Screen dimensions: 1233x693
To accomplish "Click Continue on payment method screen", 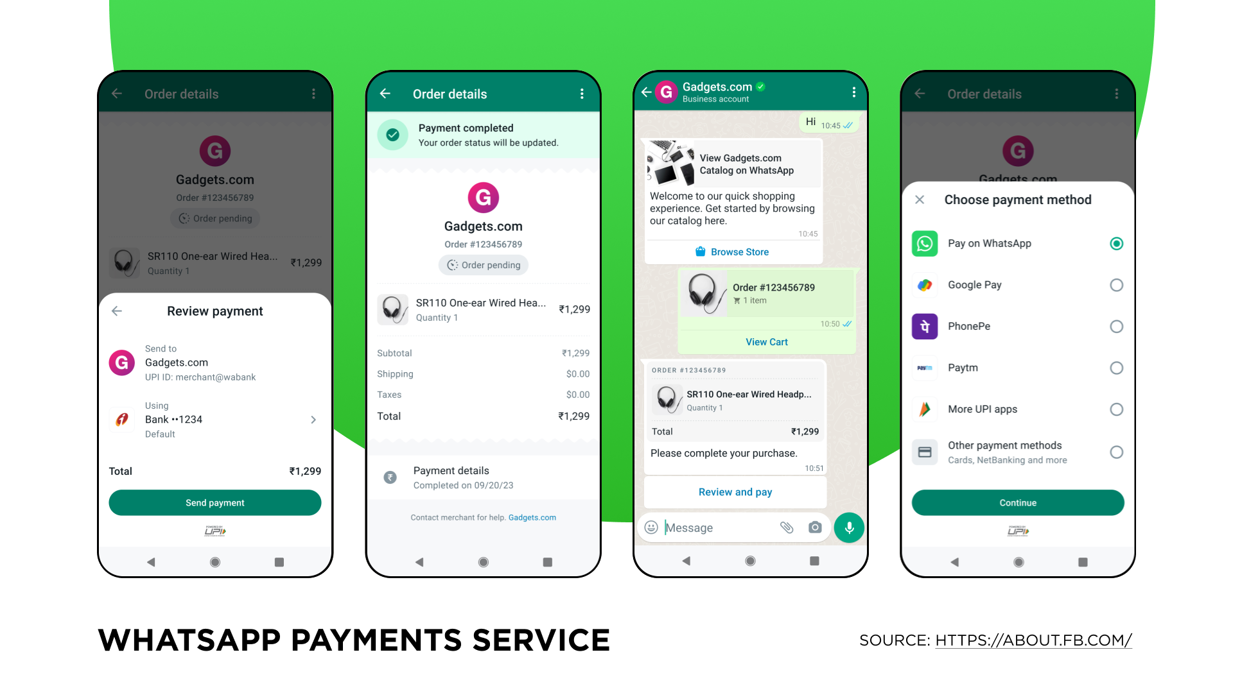I will [x=1018, y=502].
